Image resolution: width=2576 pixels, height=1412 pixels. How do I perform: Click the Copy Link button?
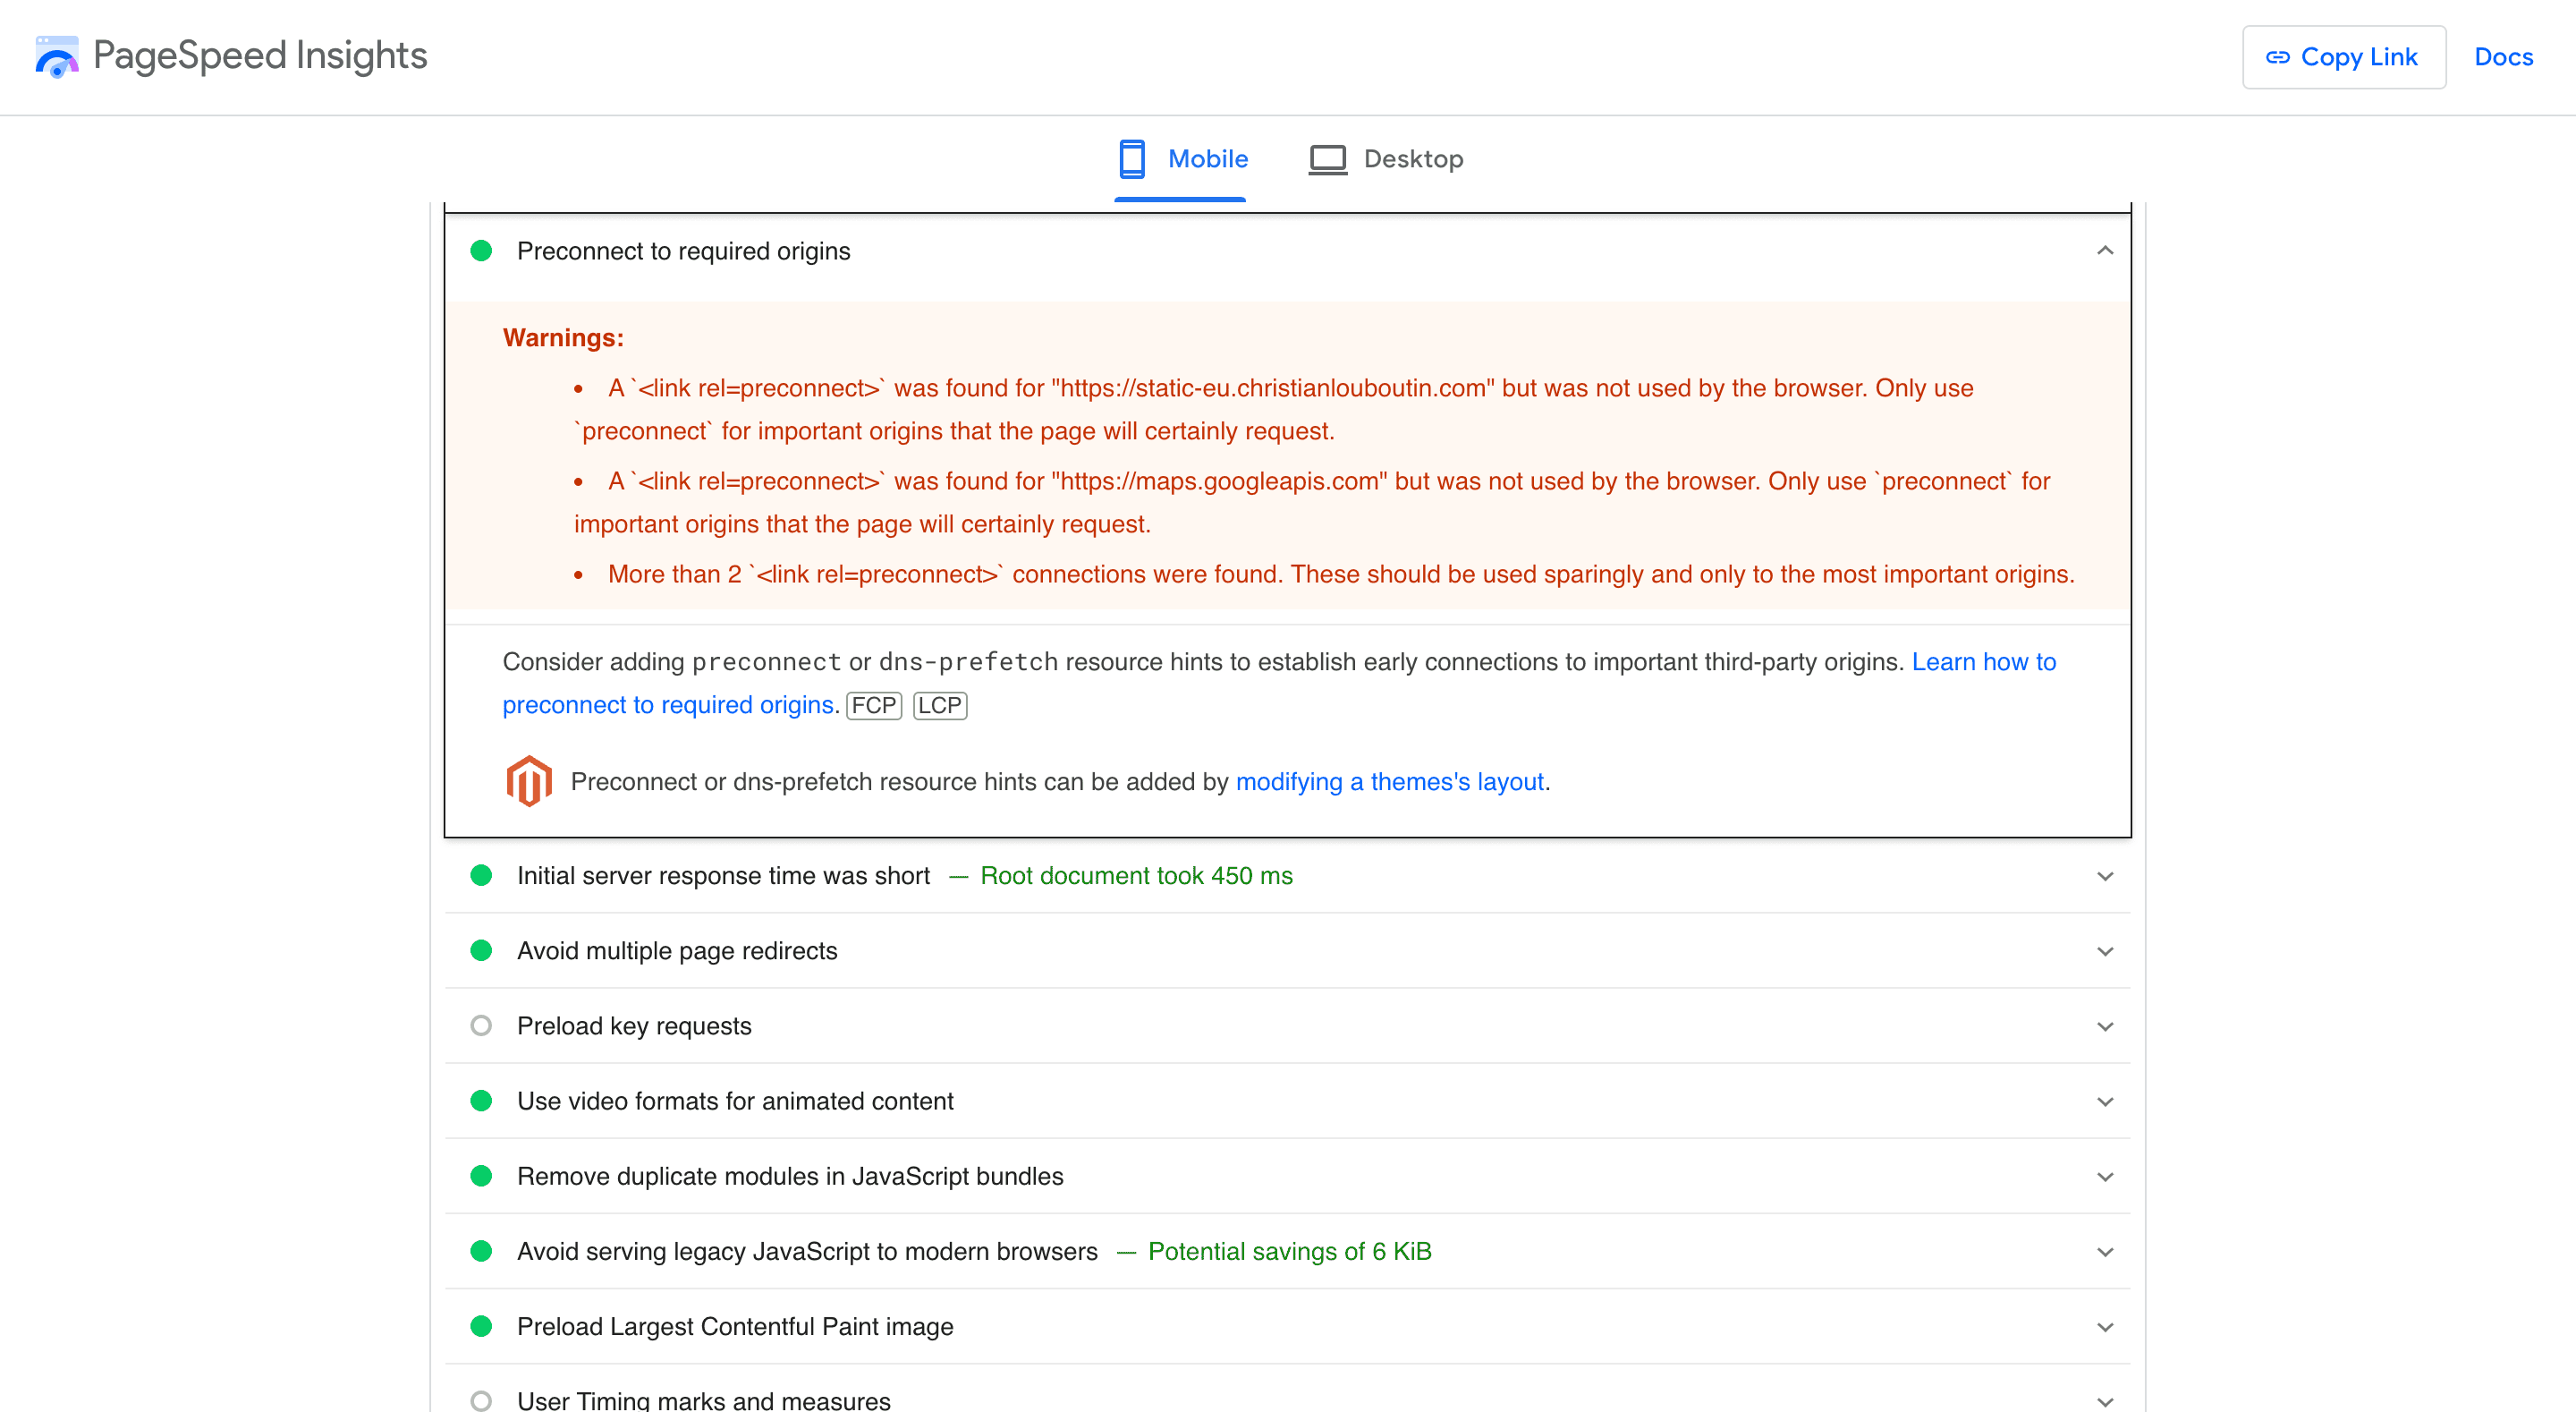[x=2344, y=57]
